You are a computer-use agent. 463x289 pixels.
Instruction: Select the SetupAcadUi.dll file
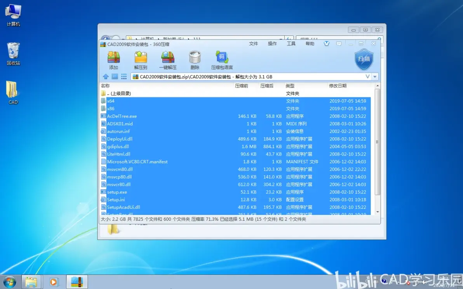(x=235, y=207)
